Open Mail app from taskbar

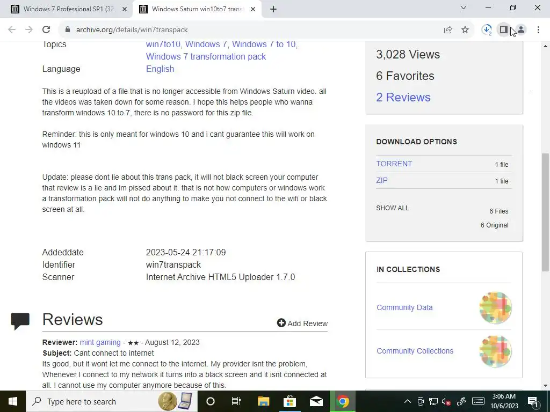316,401
